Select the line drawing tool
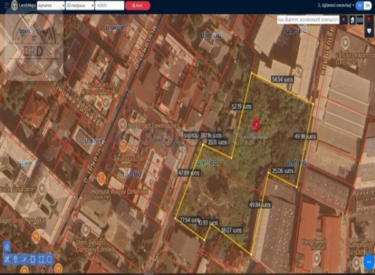This screenshot has width=375, height=275. [24, 259]
